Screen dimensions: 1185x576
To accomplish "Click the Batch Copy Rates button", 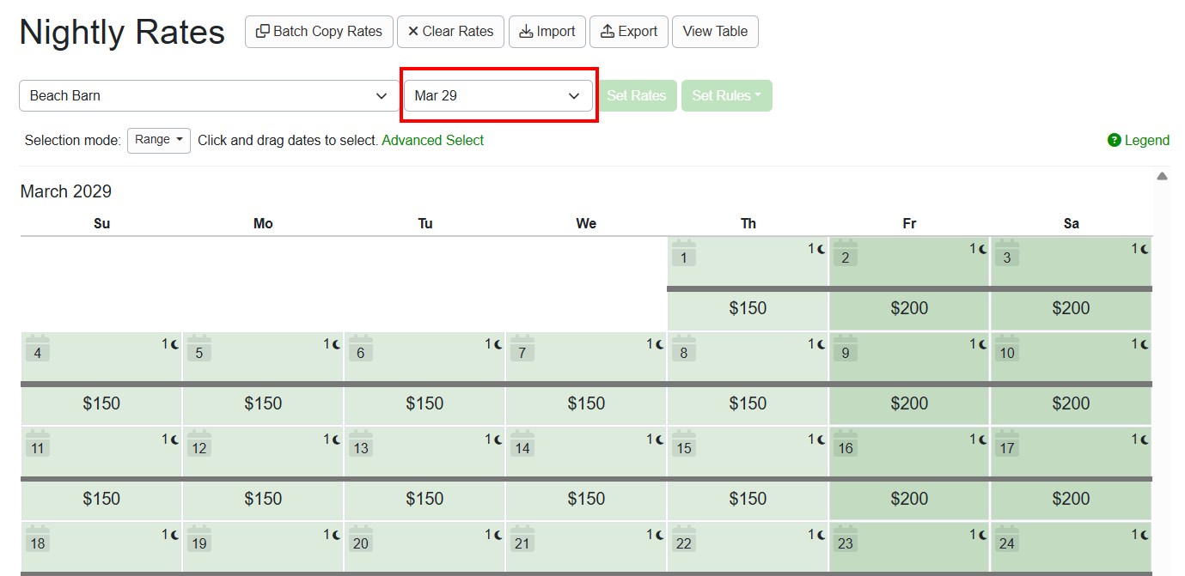I will pos(319,32).
